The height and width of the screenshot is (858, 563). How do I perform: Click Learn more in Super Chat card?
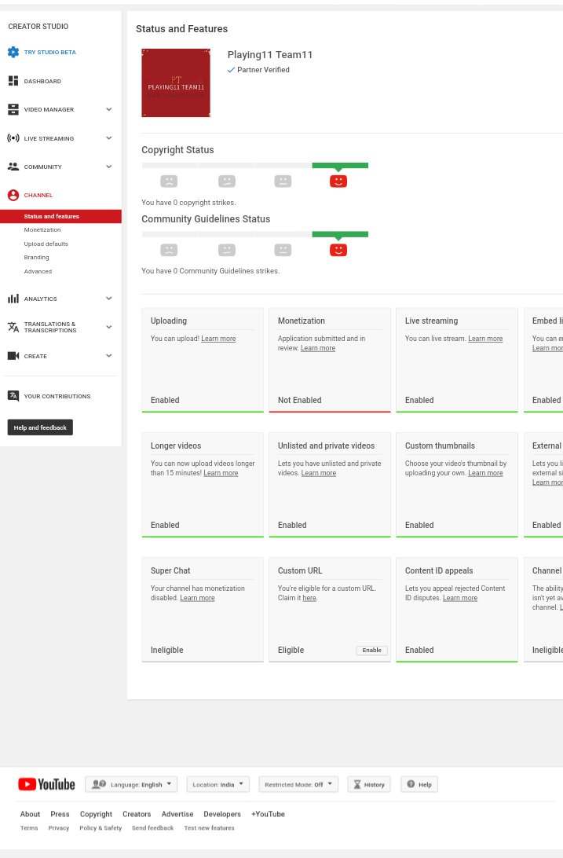[197, 598]
